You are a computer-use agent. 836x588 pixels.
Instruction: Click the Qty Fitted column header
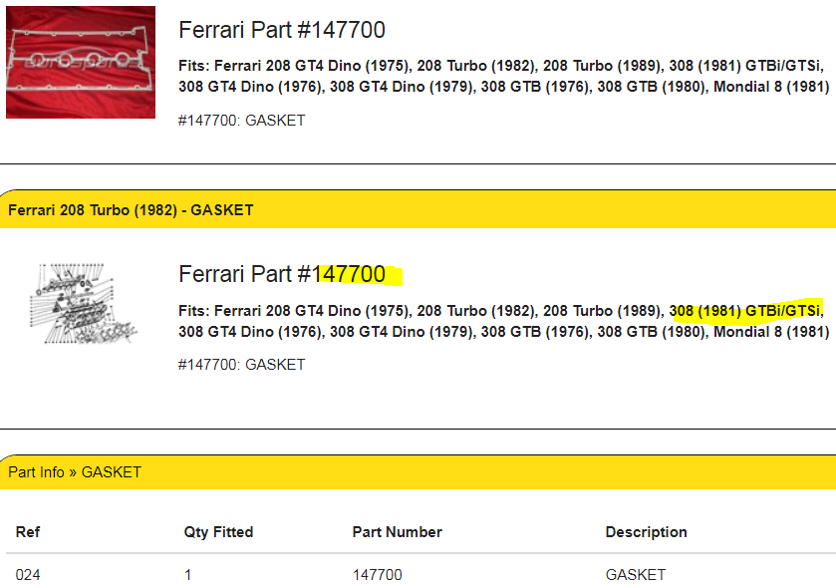tap(218, 532)
